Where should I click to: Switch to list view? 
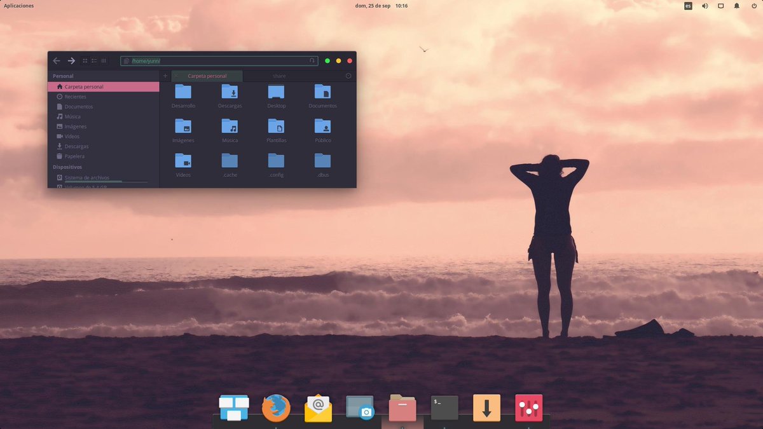coord(94,61)
